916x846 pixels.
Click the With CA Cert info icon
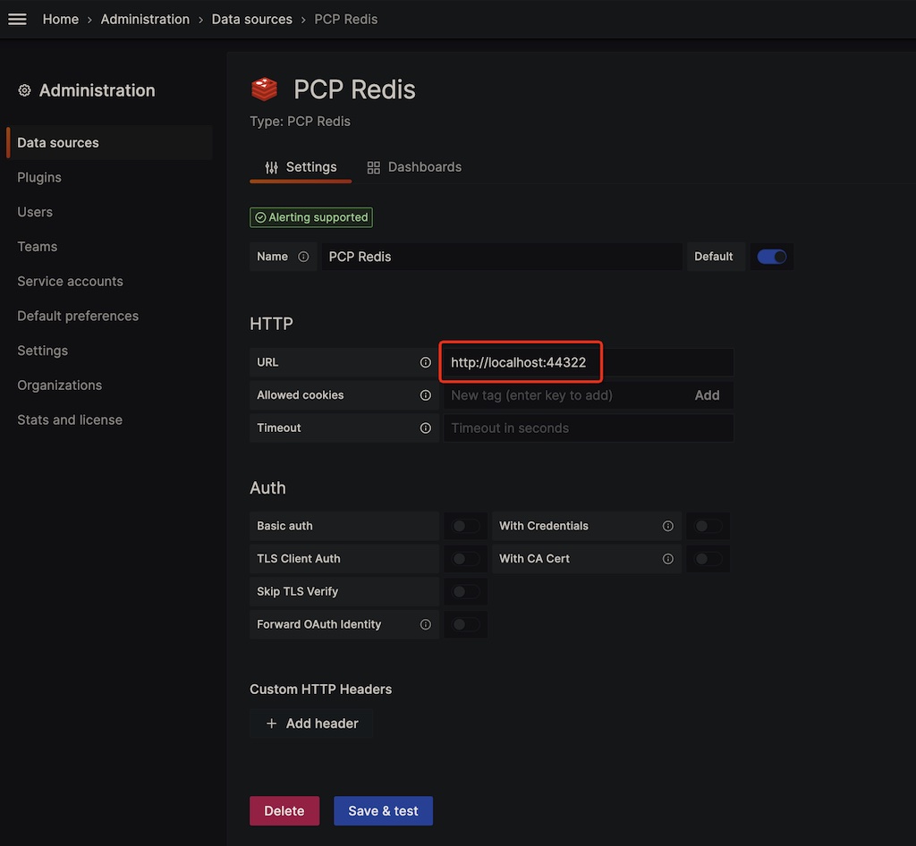pyautogui.click(x=667, y=559)
